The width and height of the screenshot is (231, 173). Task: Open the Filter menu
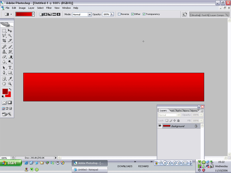click(x=49, y=8)
